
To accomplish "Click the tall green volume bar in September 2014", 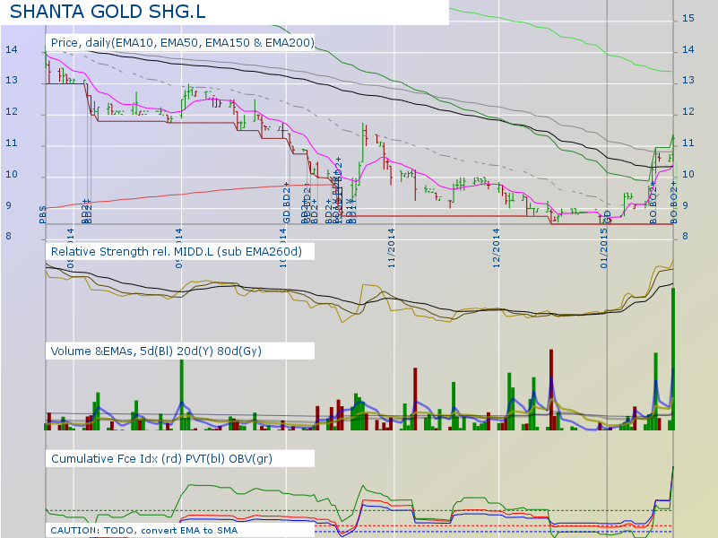I will [x=182, y=395].
